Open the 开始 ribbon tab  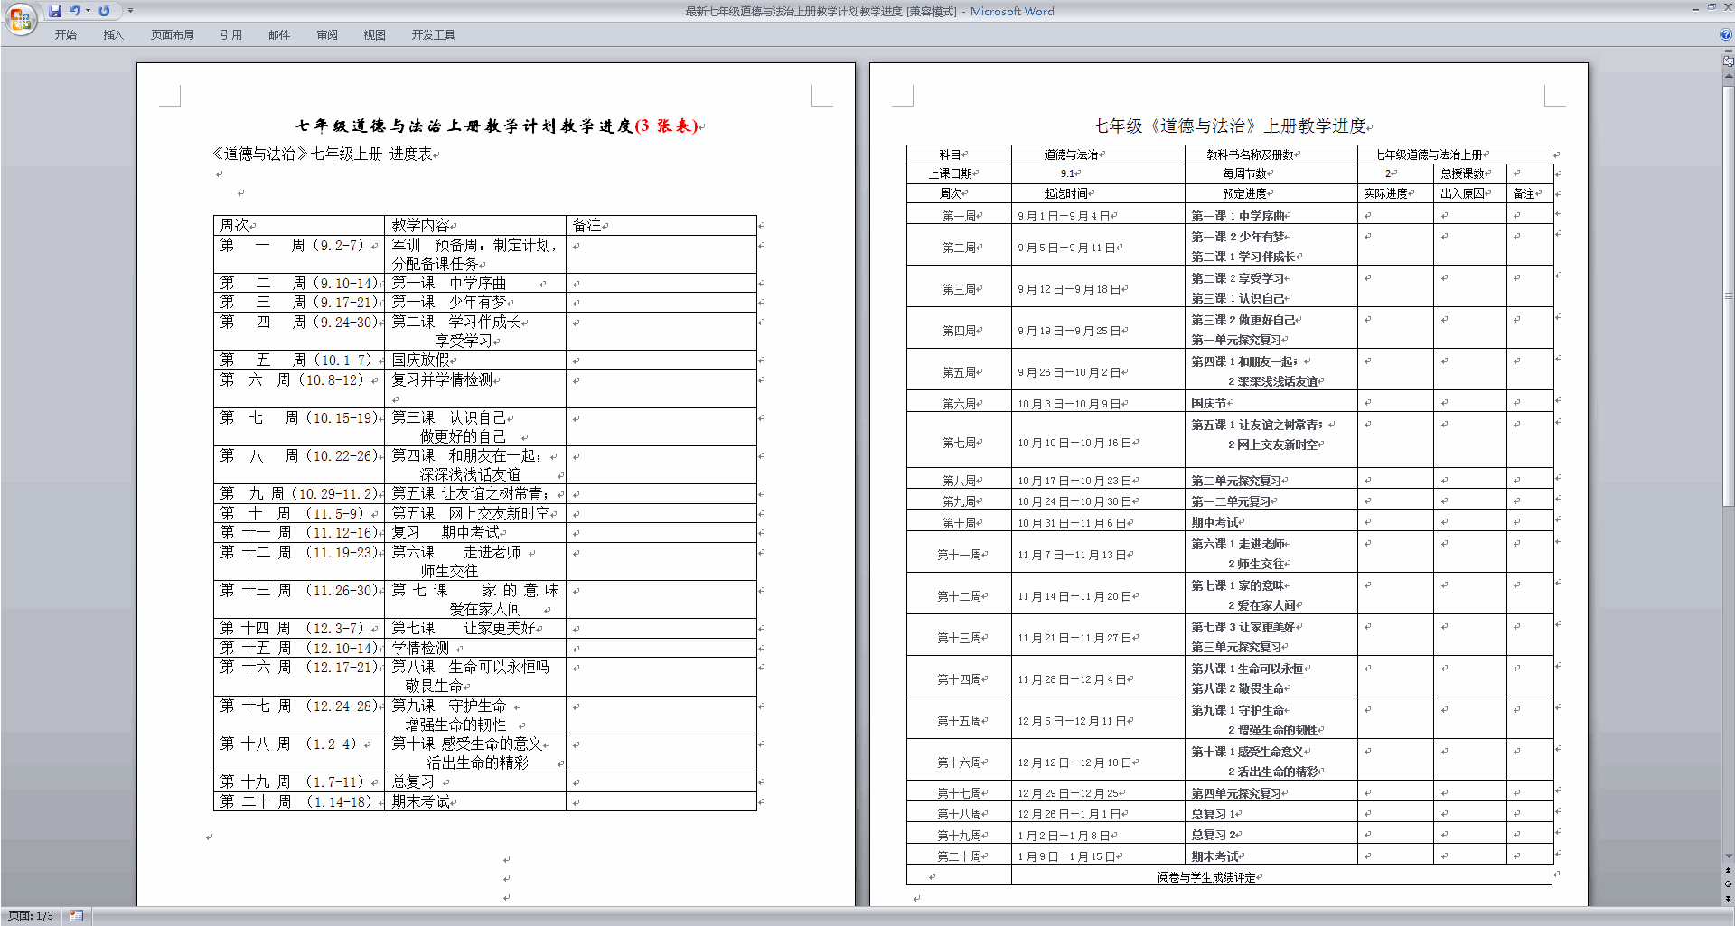tap(65, 35)
